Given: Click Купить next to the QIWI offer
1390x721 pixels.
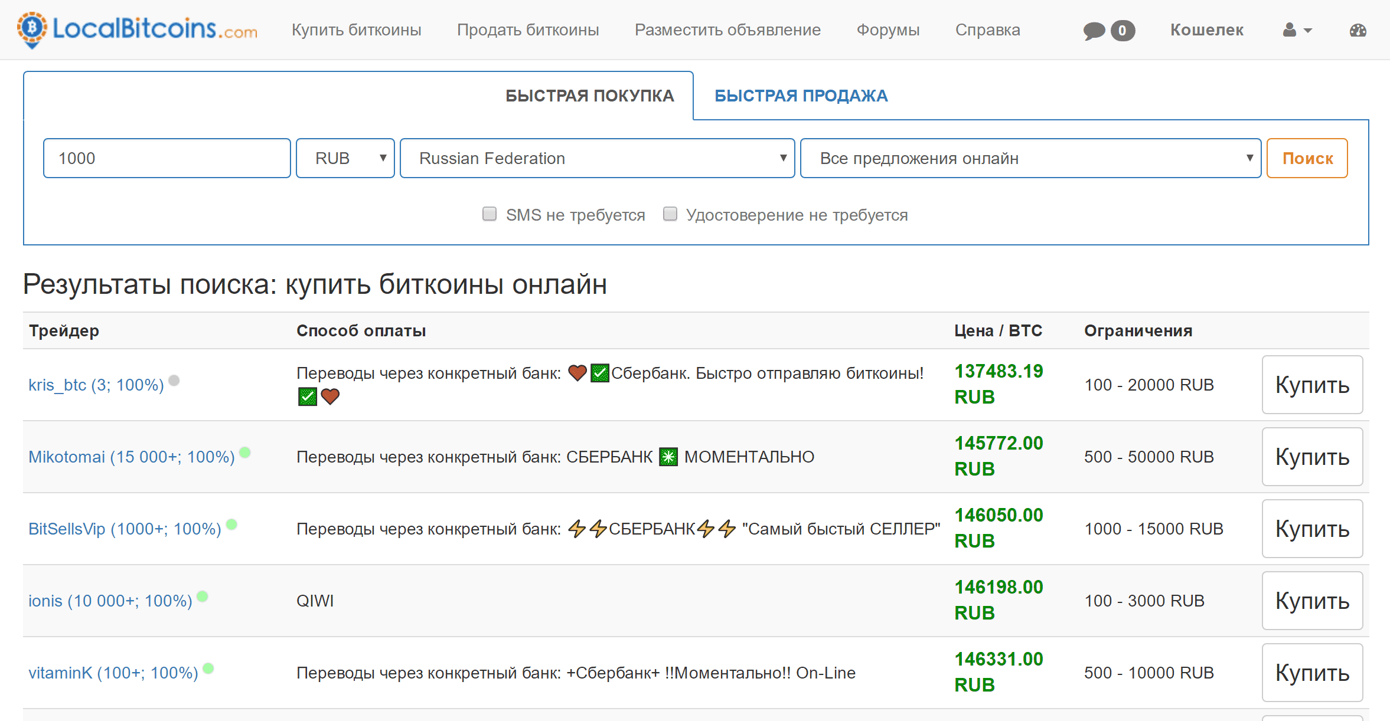Looking at the screenshot, I should (1311, 601).
